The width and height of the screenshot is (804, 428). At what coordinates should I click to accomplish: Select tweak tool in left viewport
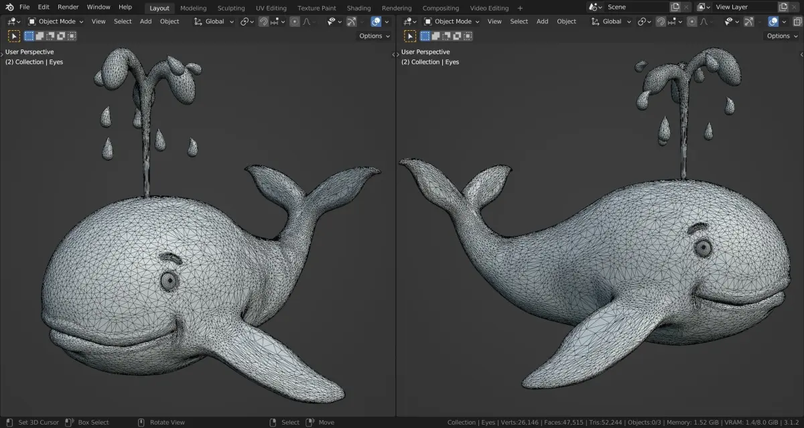(x=14, y=35)
